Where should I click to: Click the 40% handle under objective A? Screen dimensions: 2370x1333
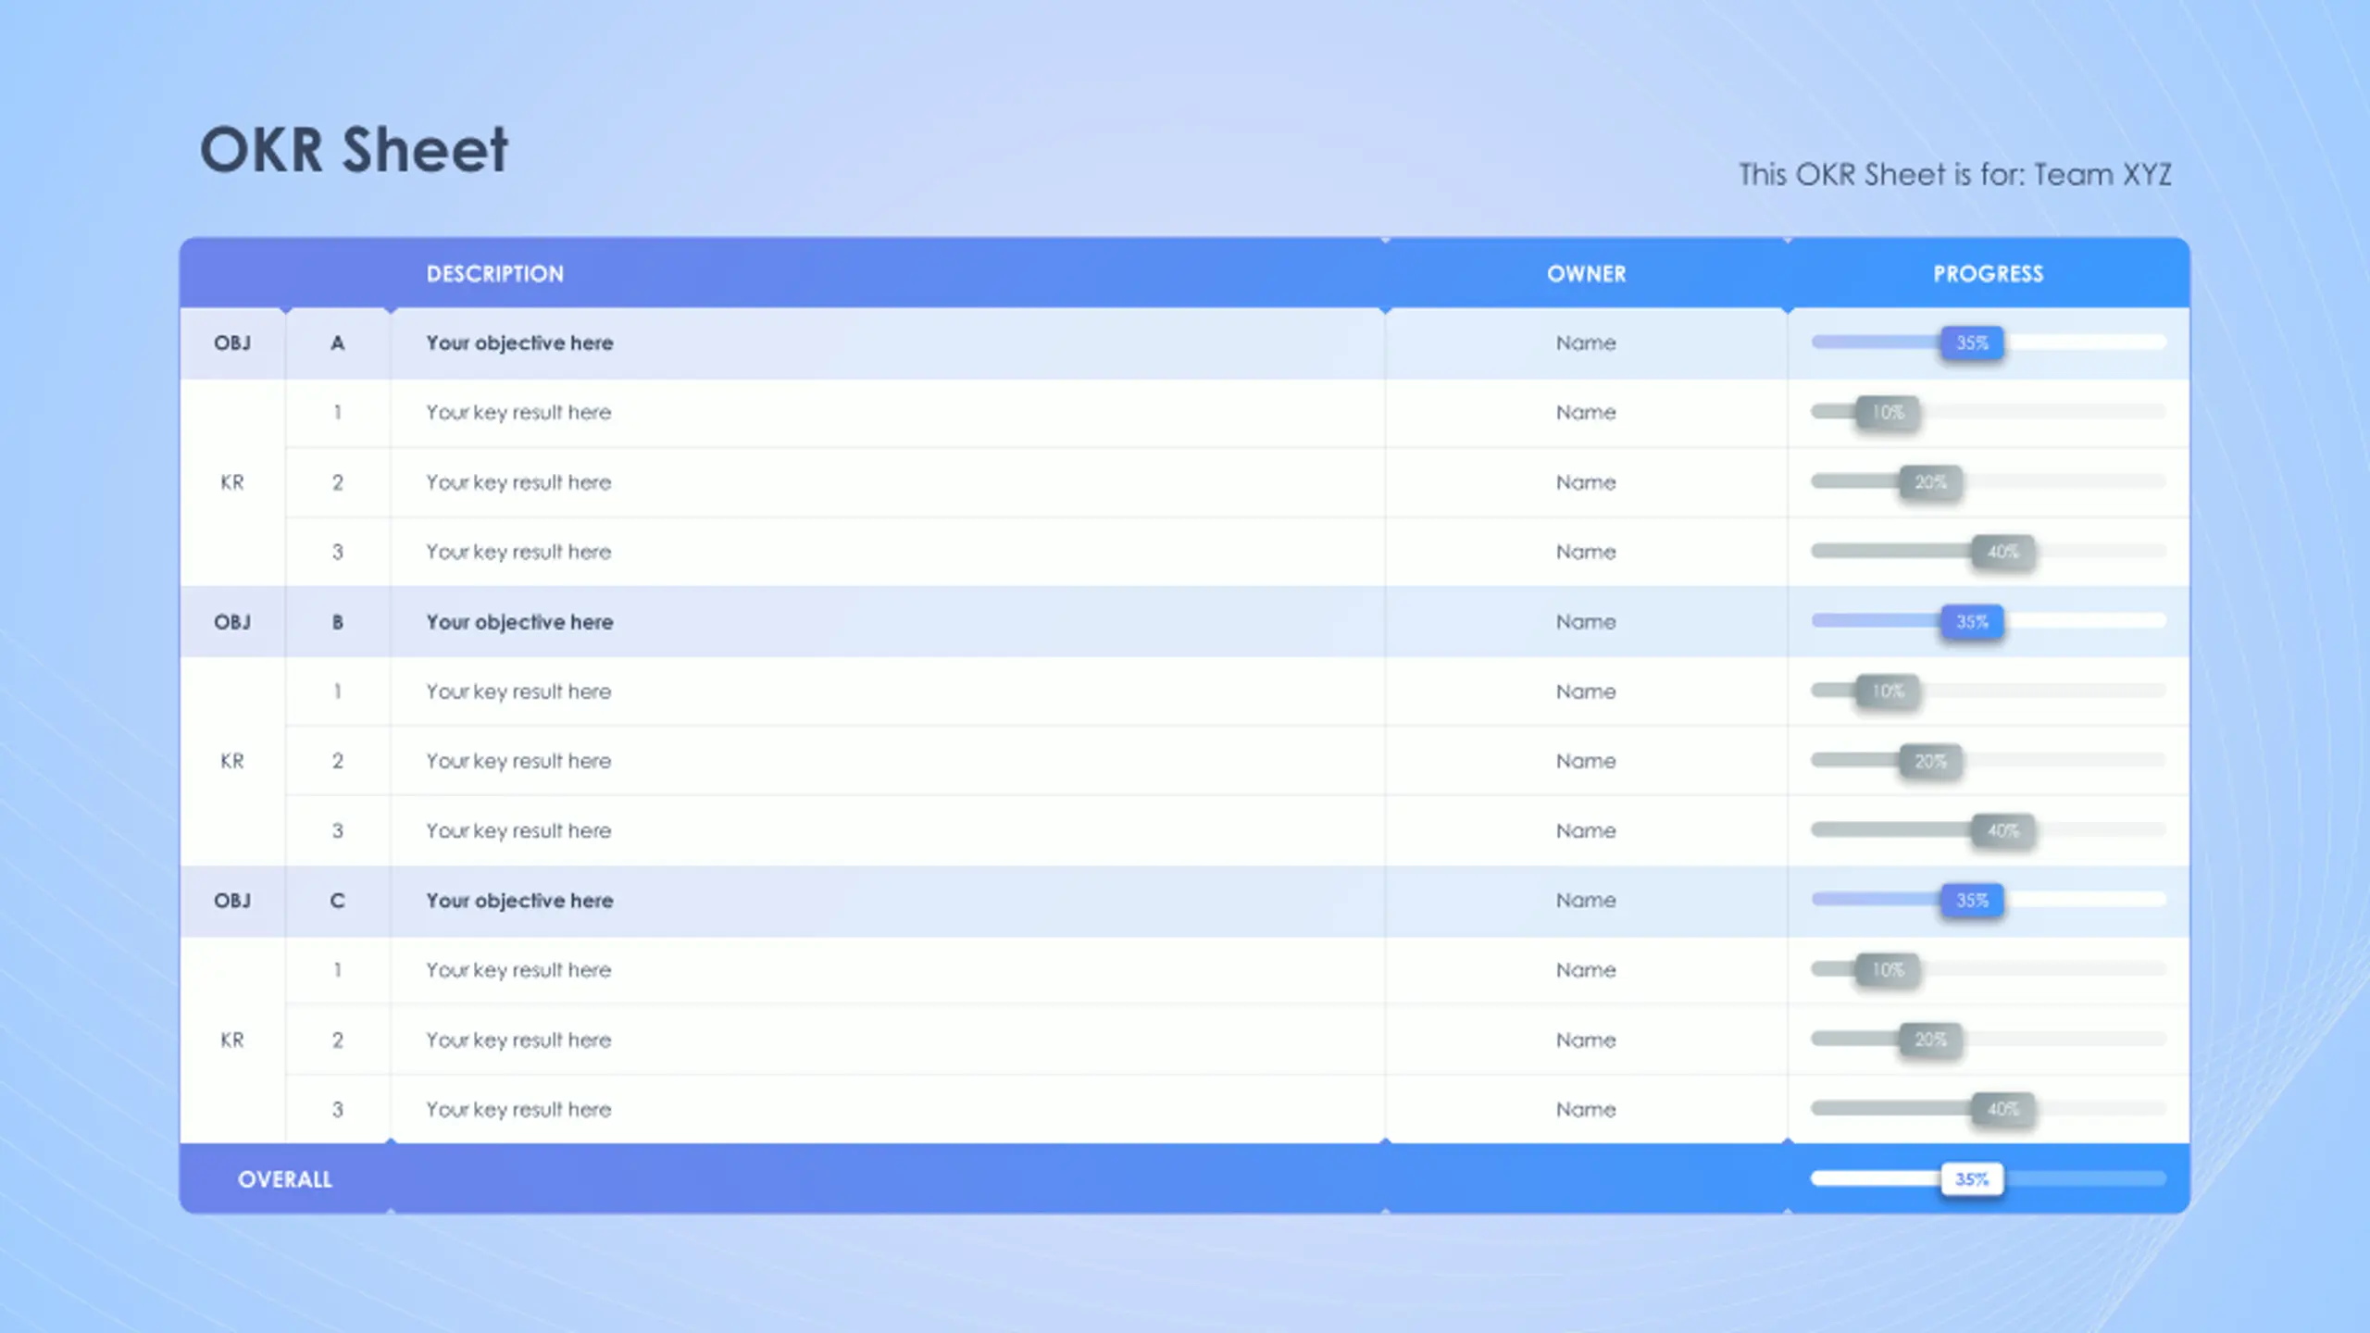tap(2002, 552)
